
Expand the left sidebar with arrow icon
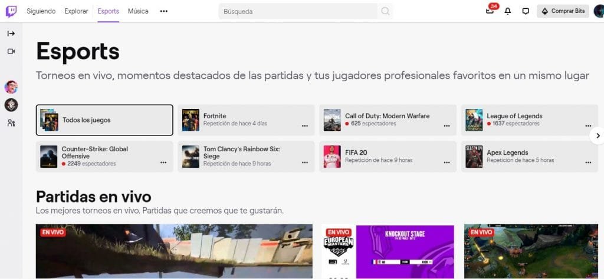11,34
